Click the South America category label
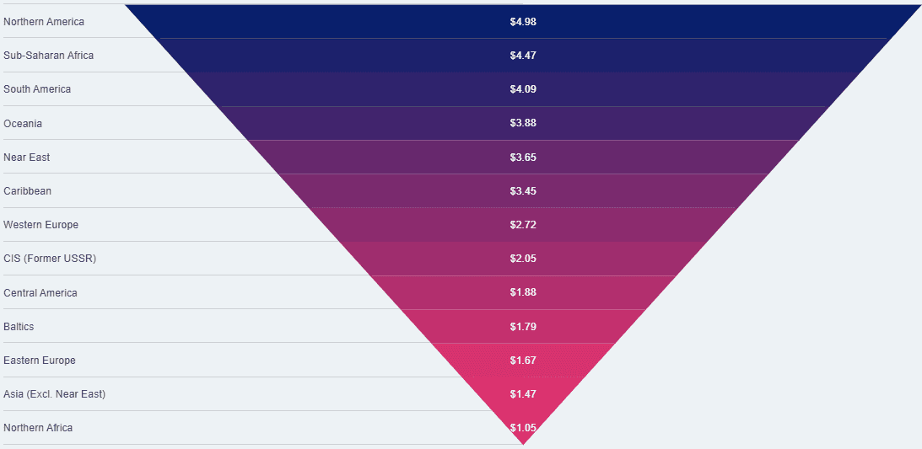 click(x=37, y=89)
